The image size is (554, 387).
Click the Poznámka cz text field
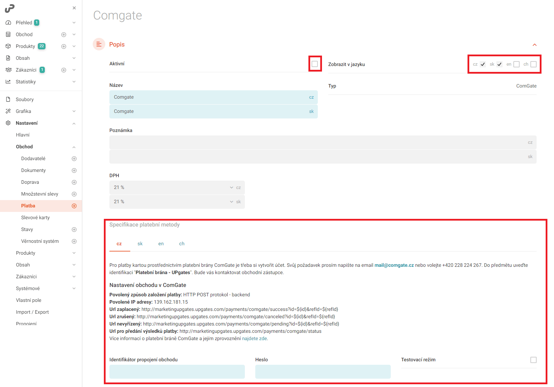pos(323,142)
